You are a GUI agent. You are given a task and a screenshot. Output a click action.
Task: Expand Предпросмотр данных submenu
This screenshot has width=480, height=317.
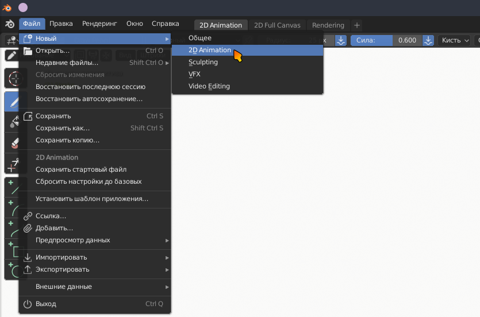[95, 240]
